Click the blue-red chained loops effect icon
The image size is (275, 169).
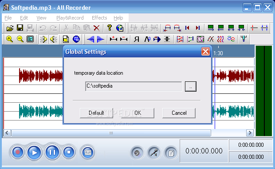[231, 39]
